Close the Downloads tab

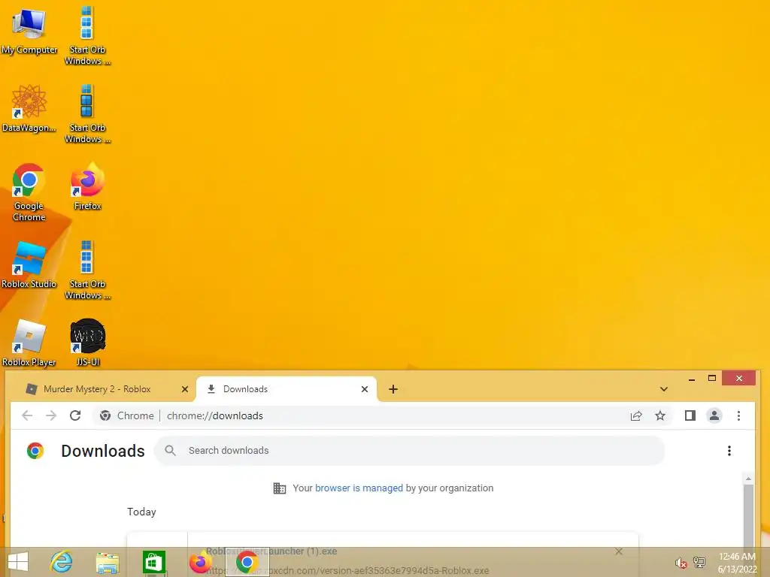365,389
